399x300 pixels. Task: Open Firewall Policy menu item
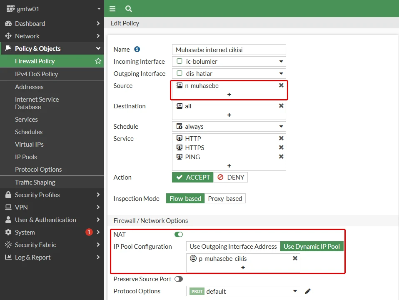click(x=52, y=61)
